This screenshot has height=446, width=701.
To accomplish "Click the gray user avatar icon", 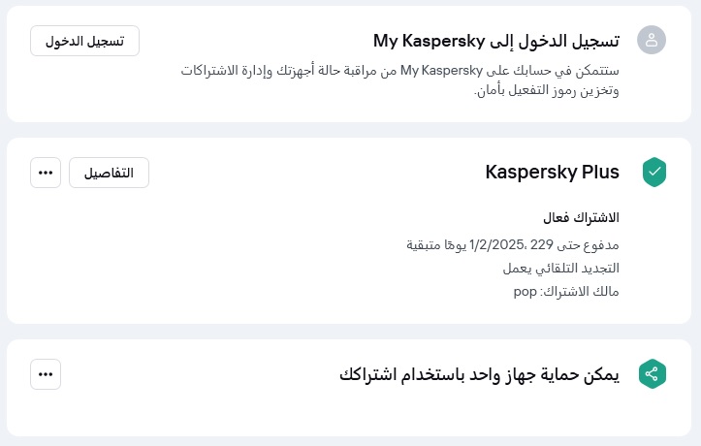I will click(x=652, y=40).
